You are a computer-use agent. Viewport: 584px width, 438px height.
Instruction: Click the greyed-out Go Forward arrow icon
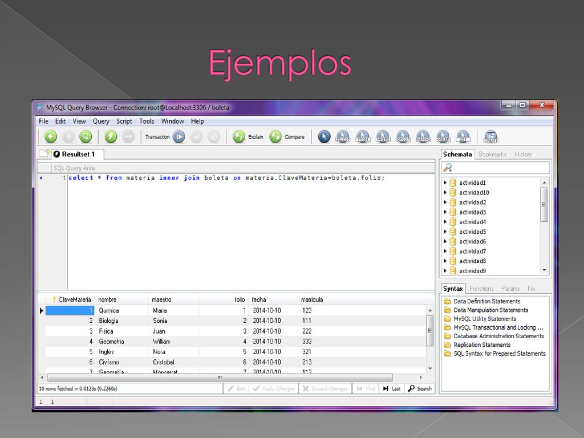[x=68, y=137]
